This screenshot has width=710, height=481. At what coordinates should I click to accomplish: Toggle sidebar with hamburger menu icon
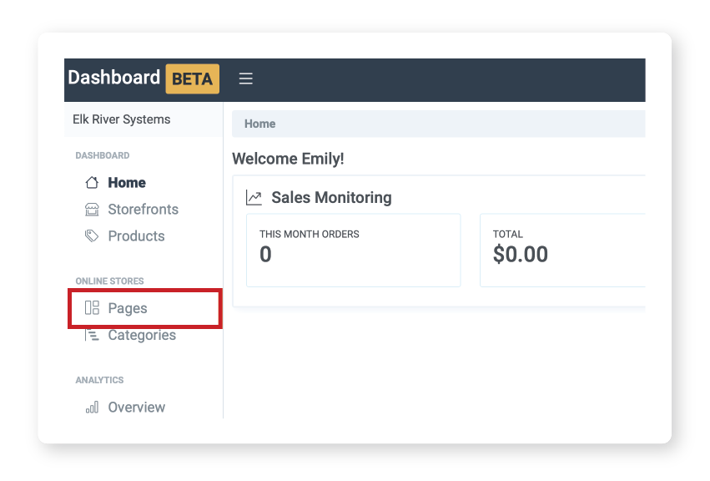tap(245, 78)
